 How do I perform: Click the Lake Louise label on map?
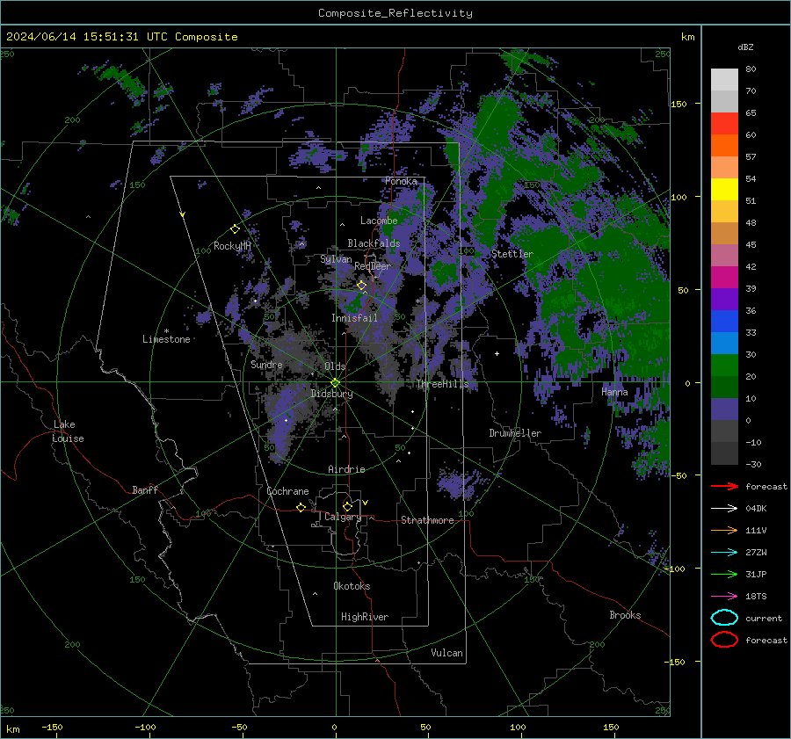pos(68,431)
